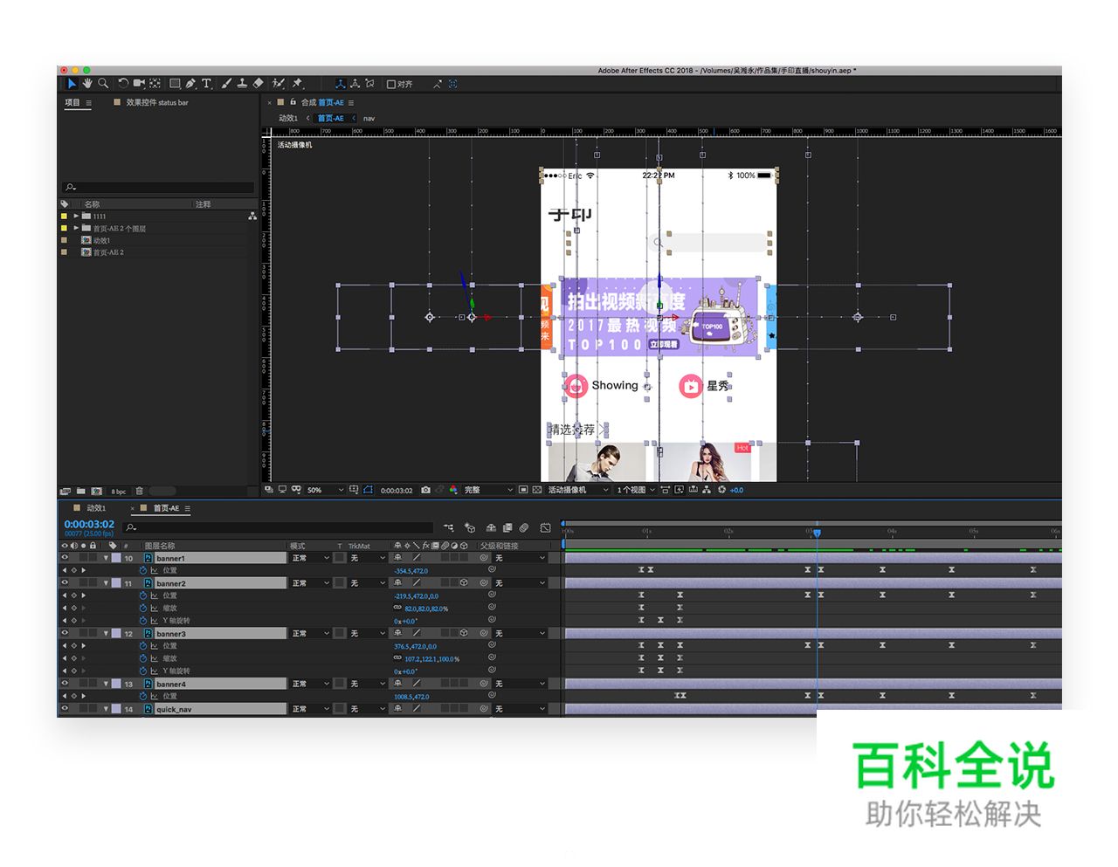
Task: Select the Hand tool
Action: [x=87, y=83]
